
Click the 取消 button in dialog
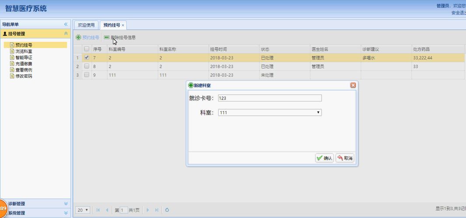[x=345, y=158]
